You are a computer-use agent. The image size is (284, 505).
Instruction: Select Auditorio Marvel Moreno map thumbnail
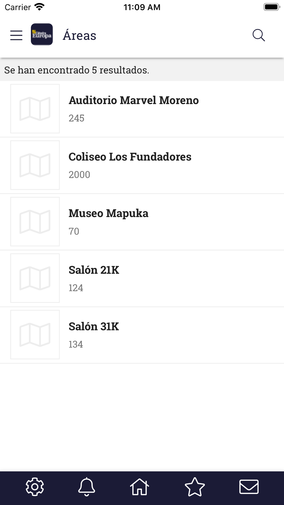[35, 108]
